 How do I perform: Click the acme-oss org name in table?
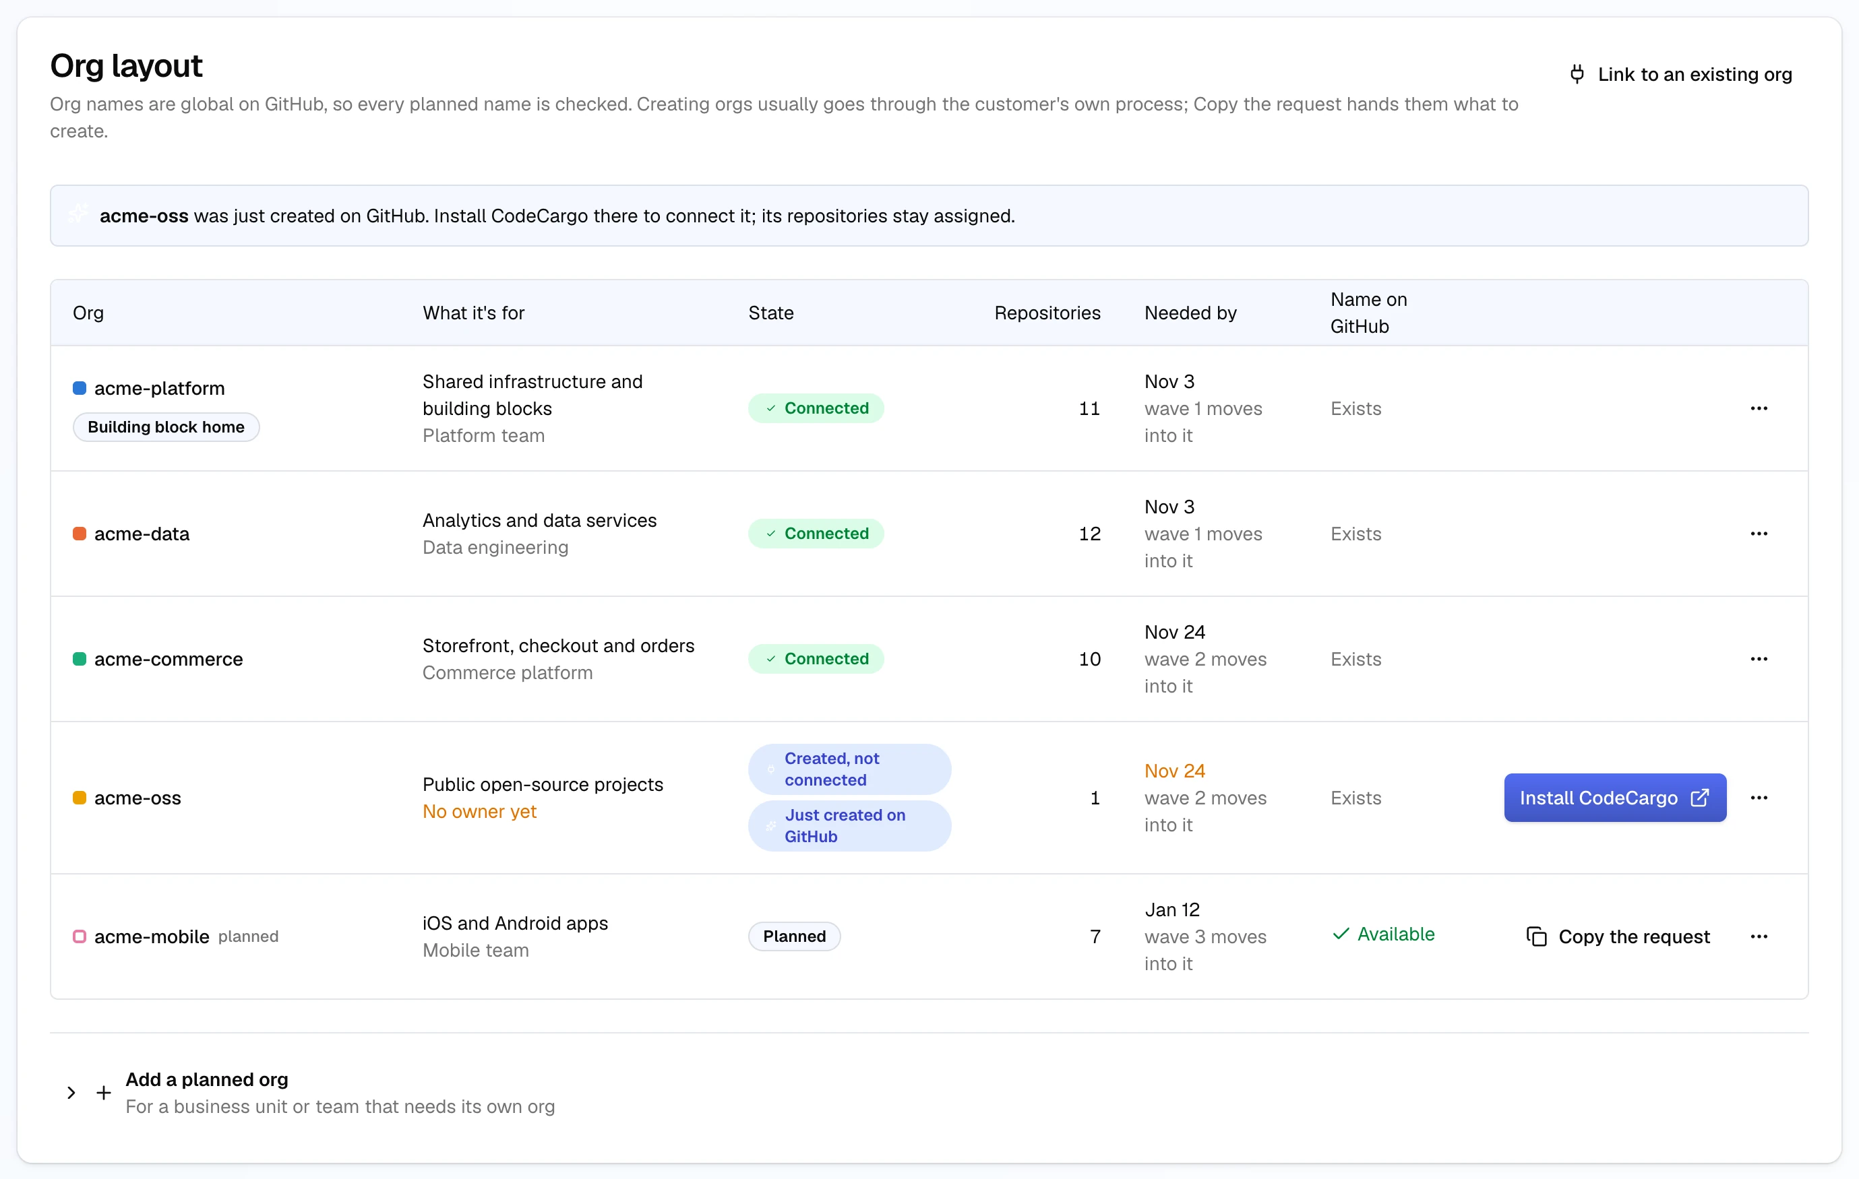click(138, 797)
